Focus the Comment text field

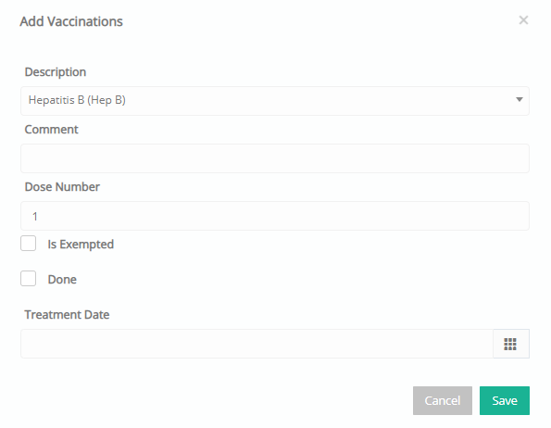(x=275, y=158)
